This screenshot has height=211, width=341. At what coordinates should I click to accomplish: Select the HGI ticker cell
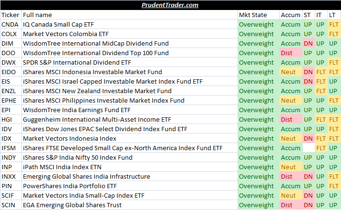[7, 119]
